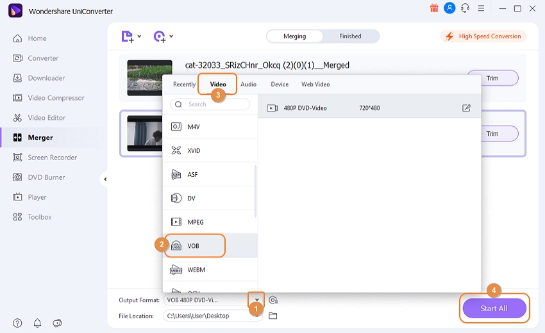Select the cat video thumbnail
The width and height of the screenshot is (545, 333).
[149, 77]
